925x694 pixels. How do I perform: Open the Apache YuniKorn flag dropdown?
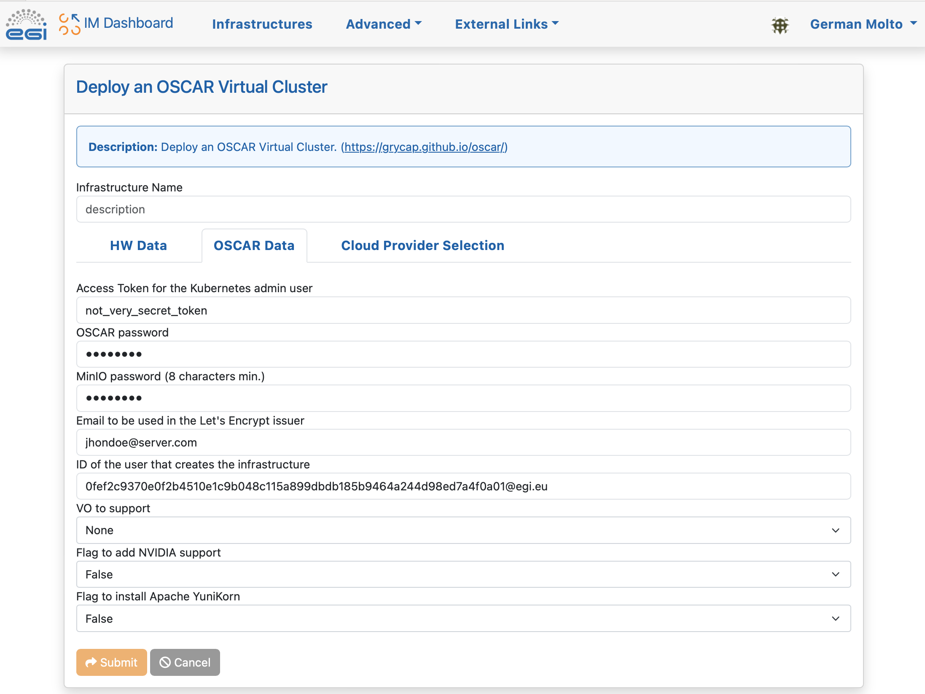[x=463, y=619]
